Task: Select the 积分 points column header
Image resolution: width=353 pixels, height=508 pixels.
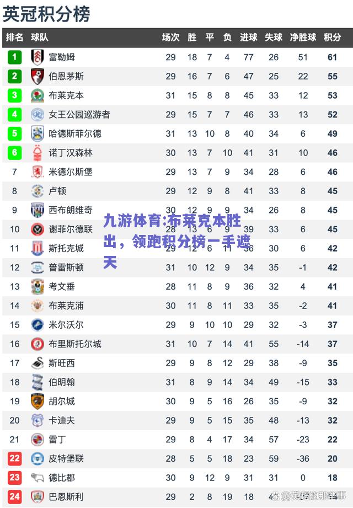Action: click(332, 38)
